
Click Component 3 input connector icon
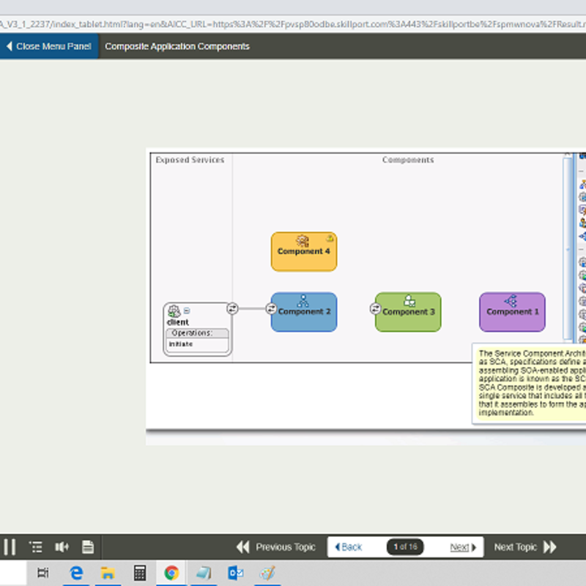coord(376,308)
